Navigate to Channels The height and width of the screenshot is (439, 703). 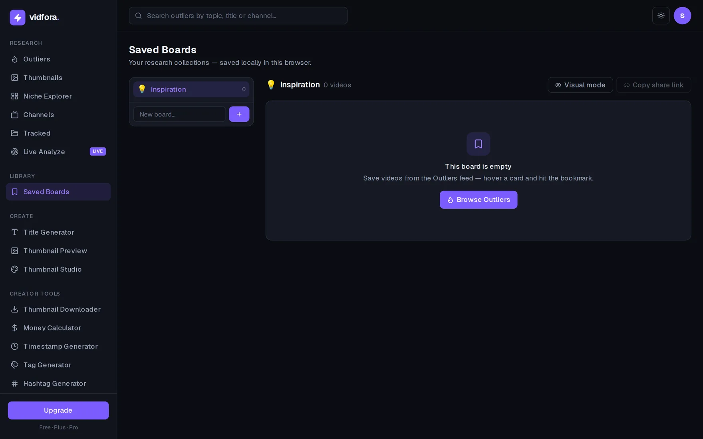[58, 115]
